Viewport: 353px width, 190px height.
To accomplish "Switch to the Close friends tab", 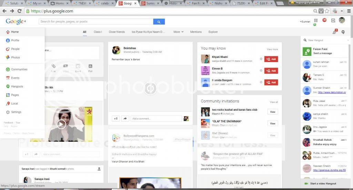I will (117, 32).
